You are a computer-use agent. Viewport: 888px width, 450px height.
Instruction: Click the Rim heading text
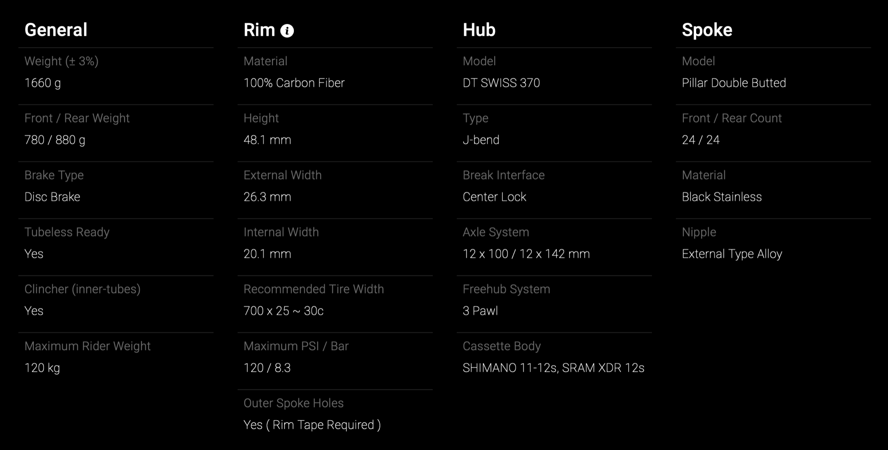(259, 30)
